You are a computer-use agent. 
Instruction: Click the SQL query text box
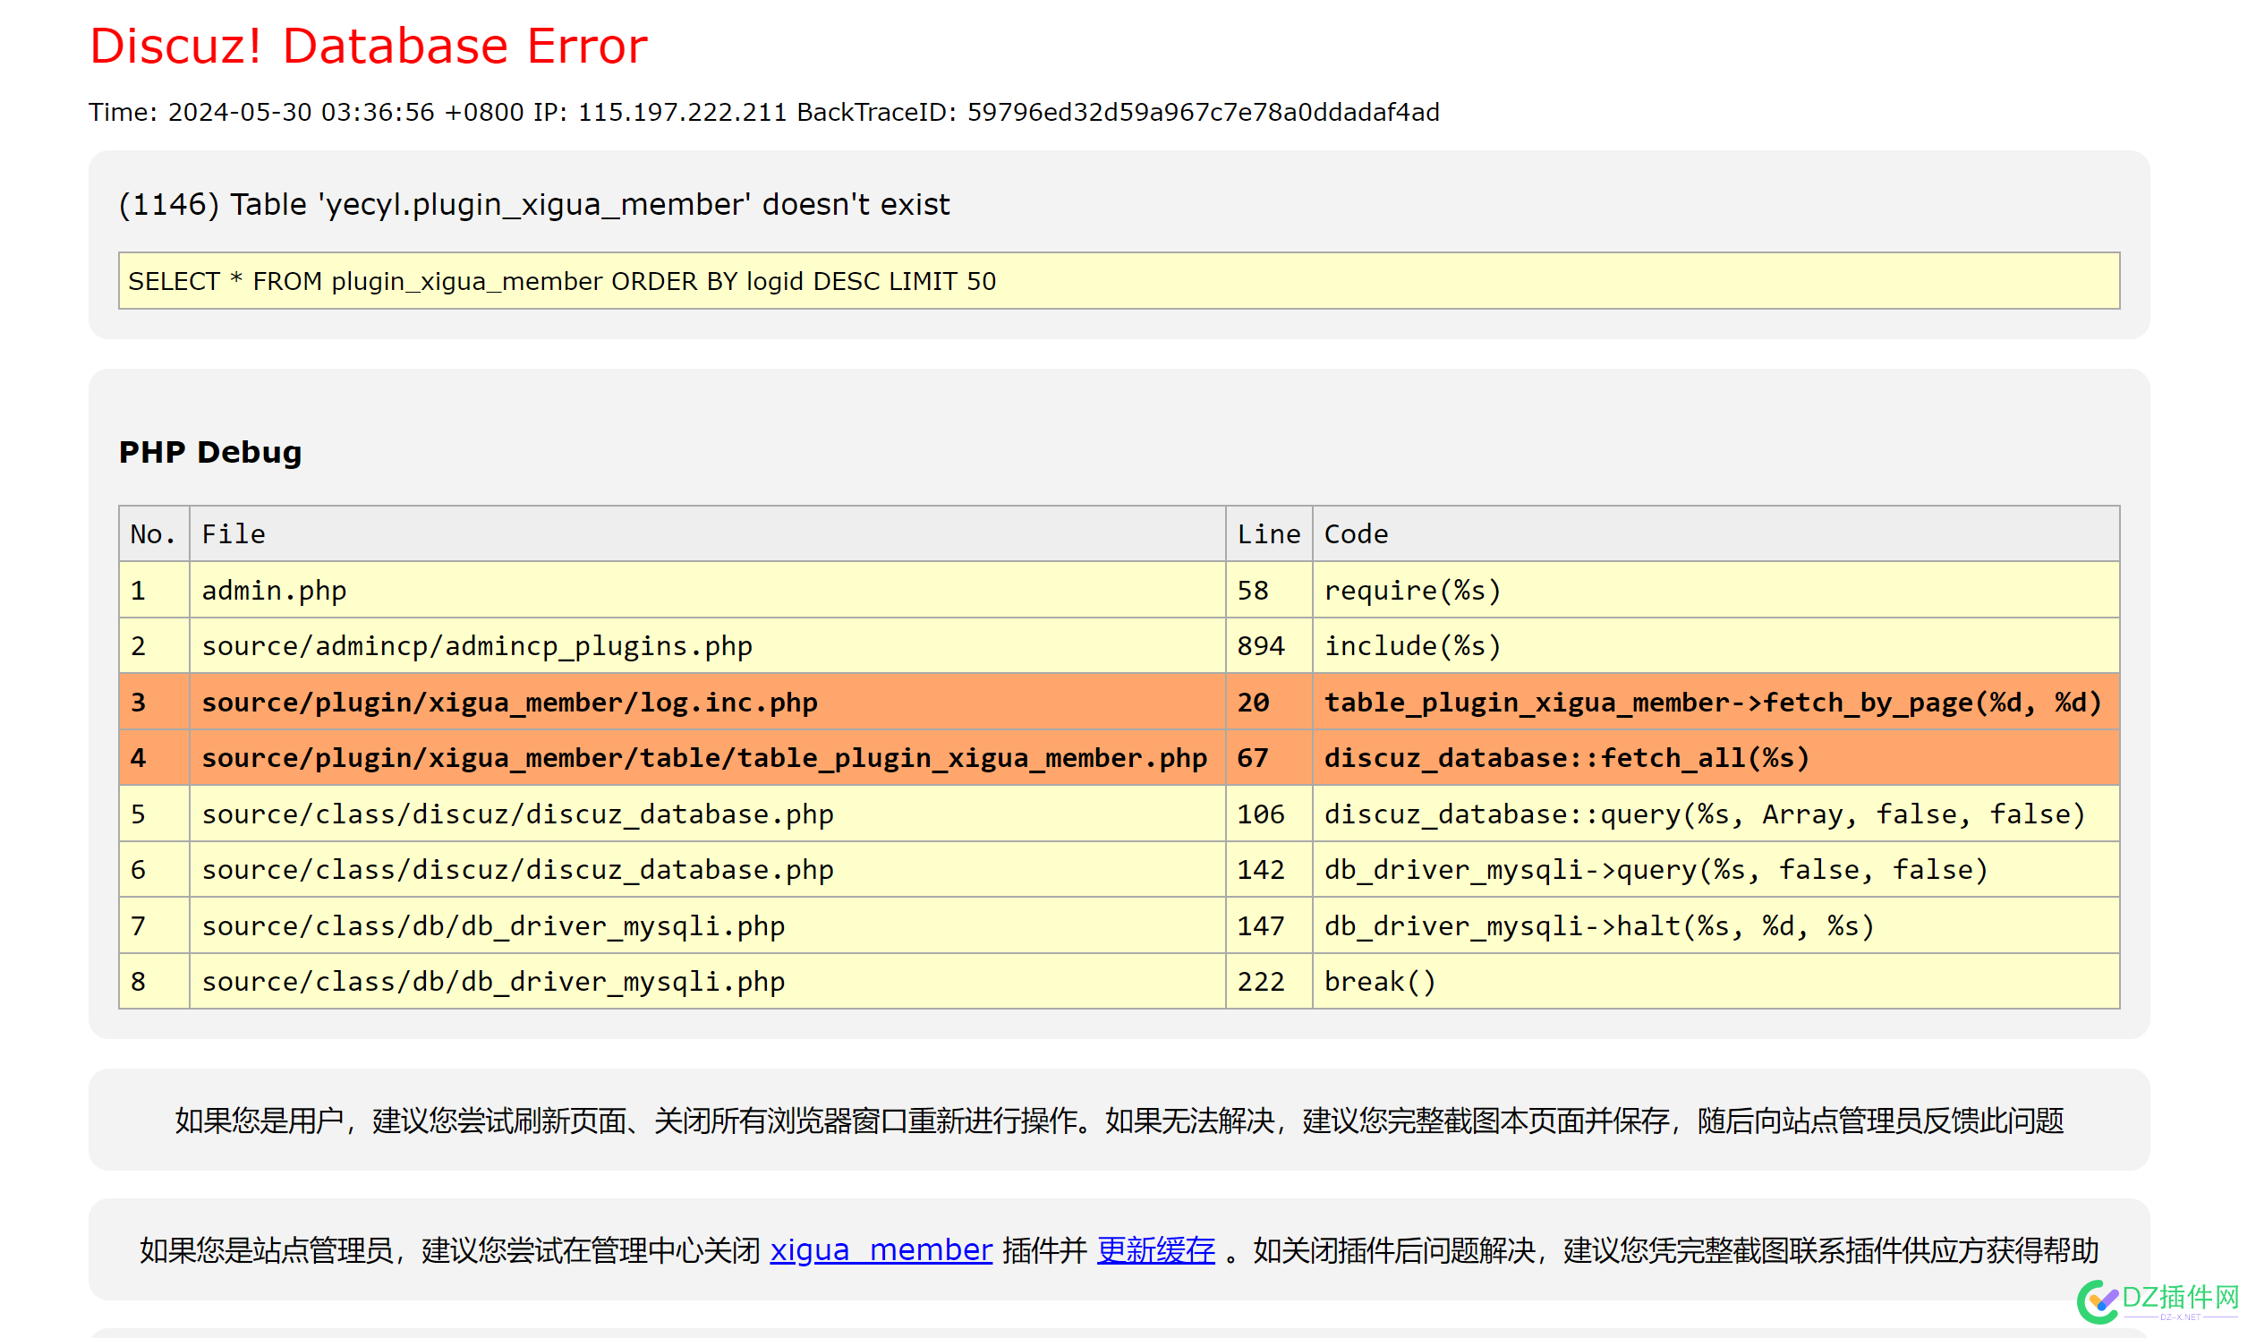[x=1119, y=280]
